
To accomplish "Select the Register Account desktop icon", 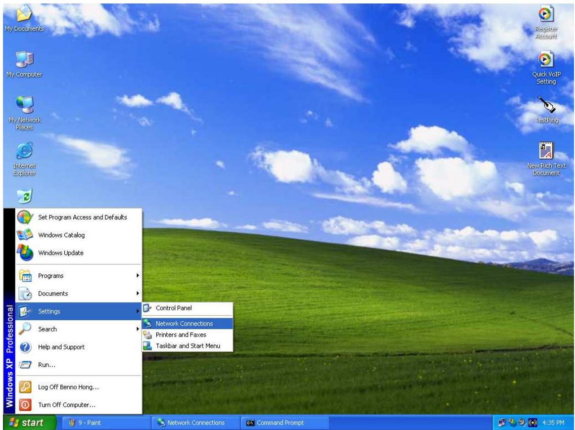I will tap(546, 22).
